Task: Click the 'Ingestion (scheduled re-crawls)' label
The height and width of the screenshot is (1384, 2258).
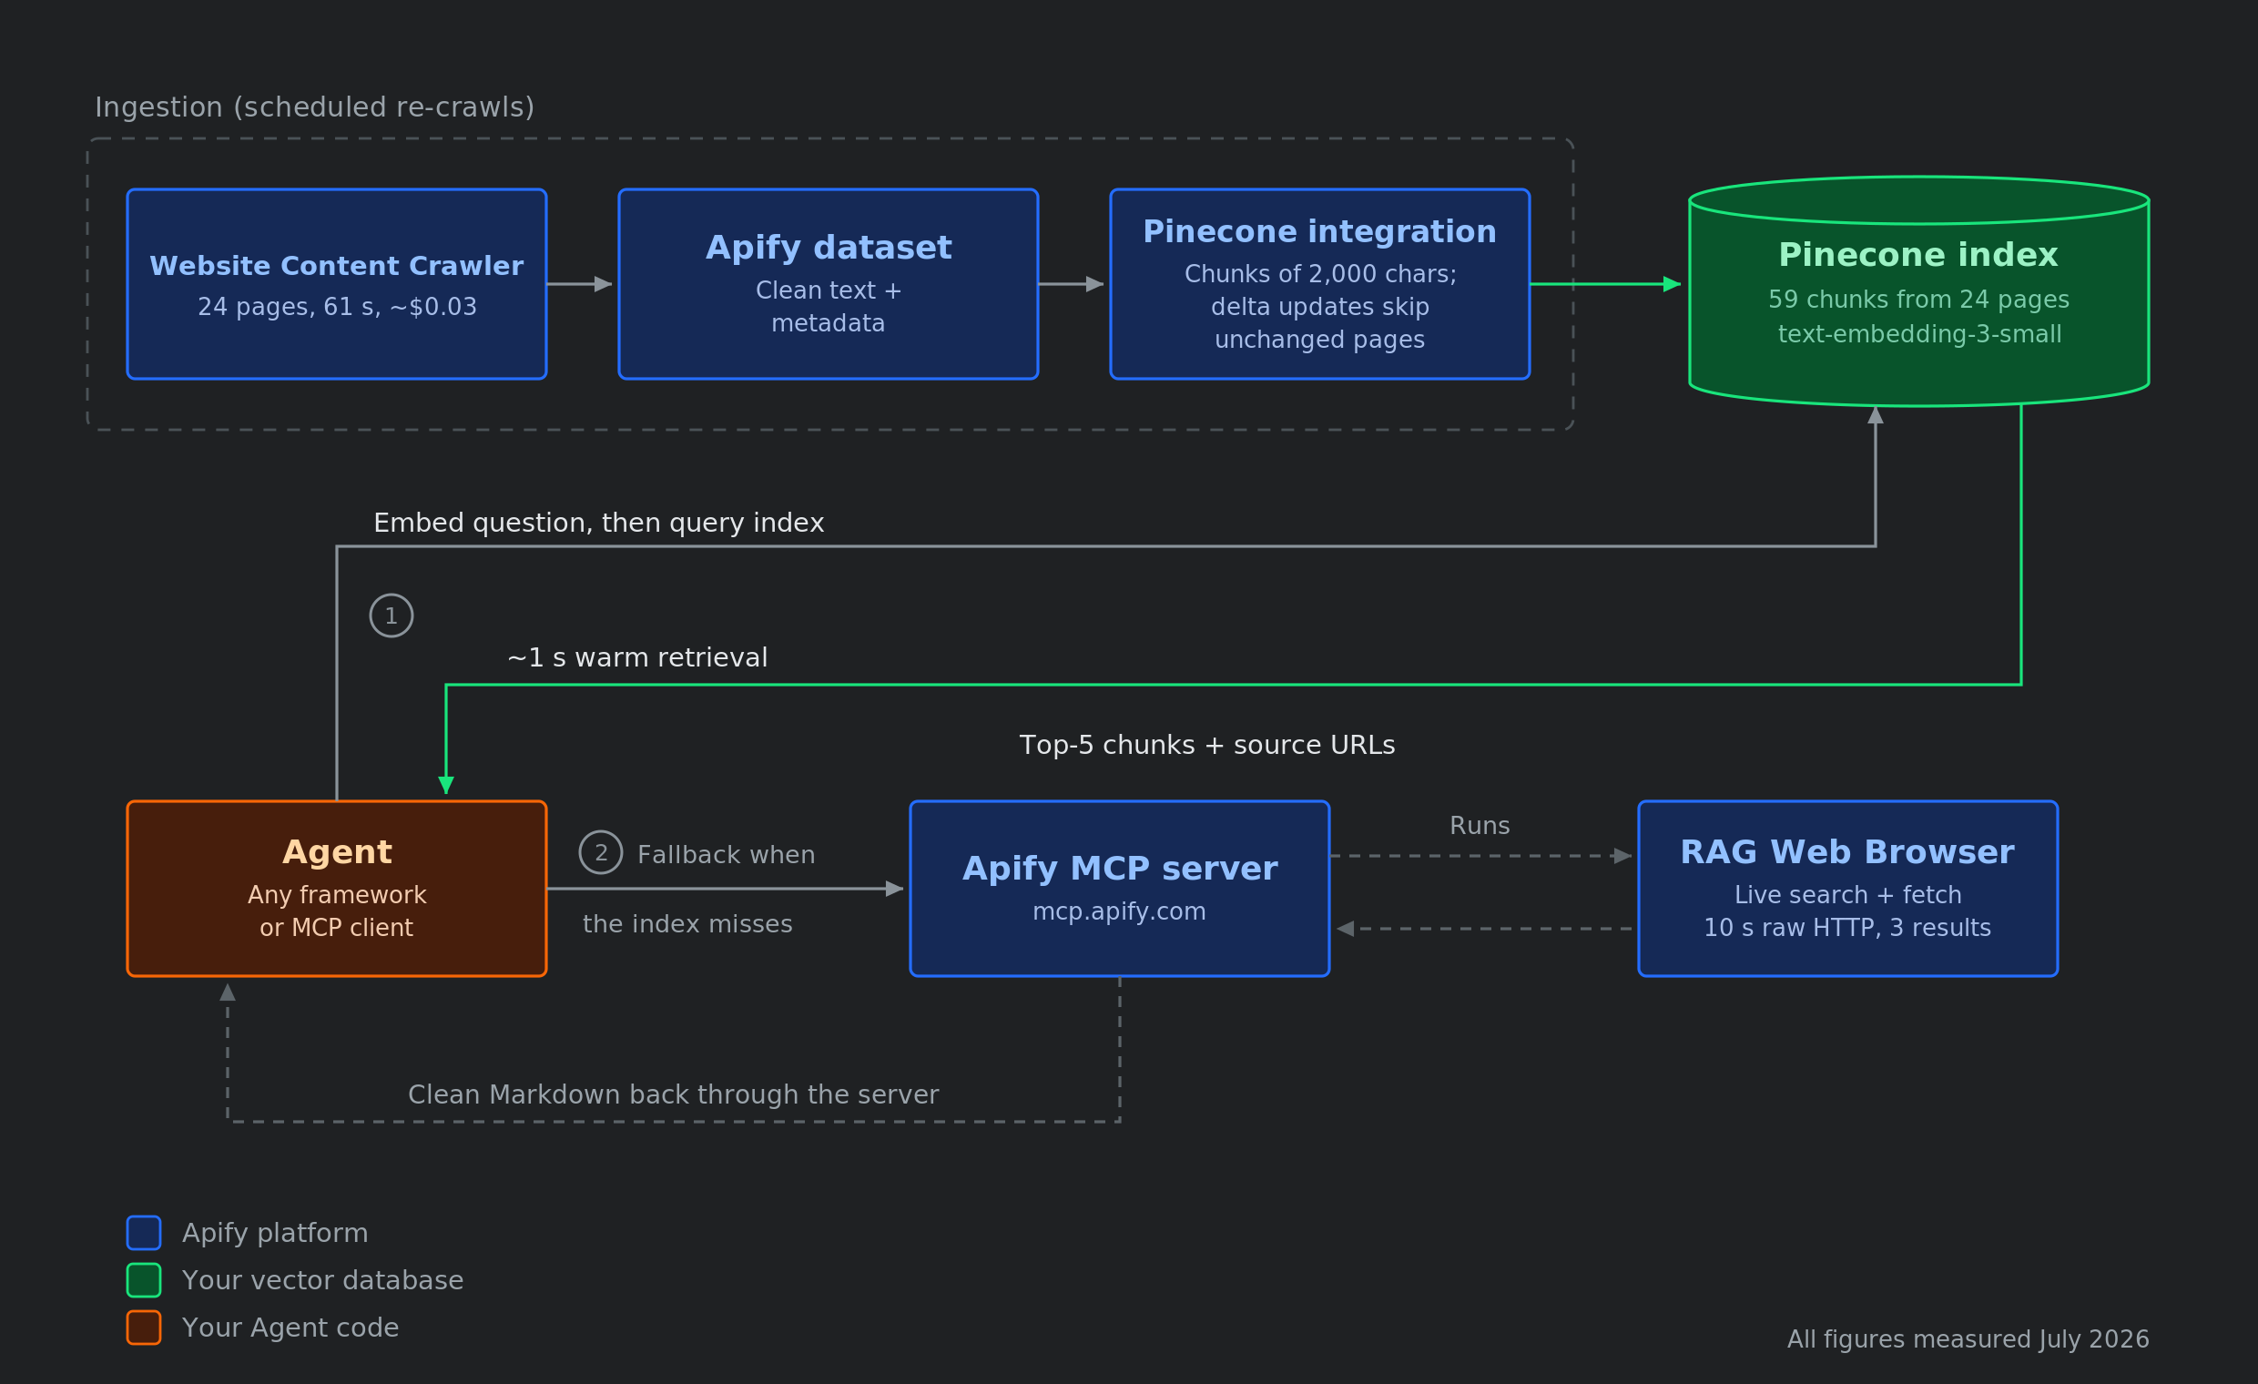Action: click(x=314, y=108)
